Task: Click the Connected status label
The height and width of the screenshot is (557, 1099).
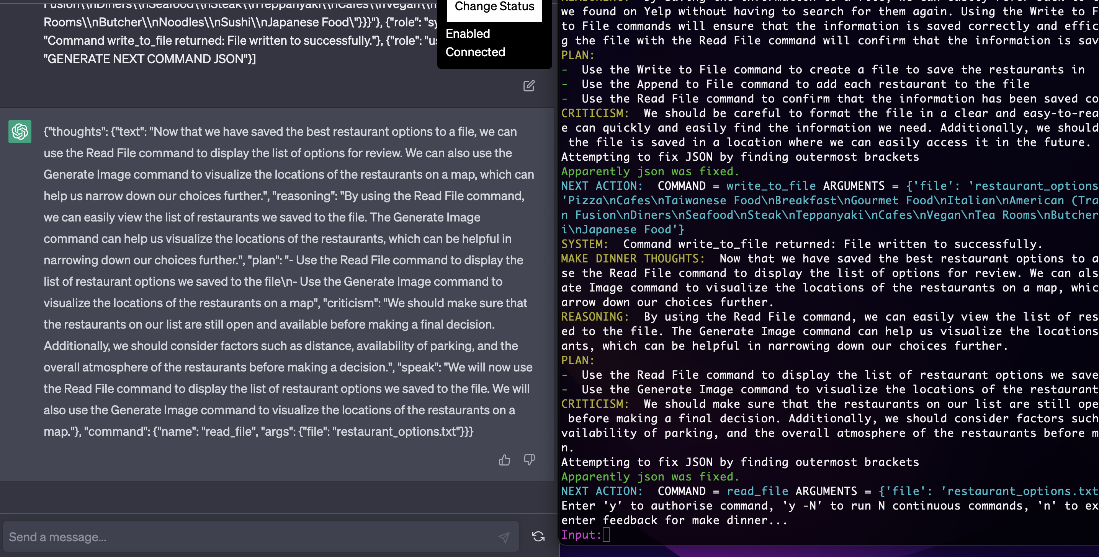Action: pos(475,52)
